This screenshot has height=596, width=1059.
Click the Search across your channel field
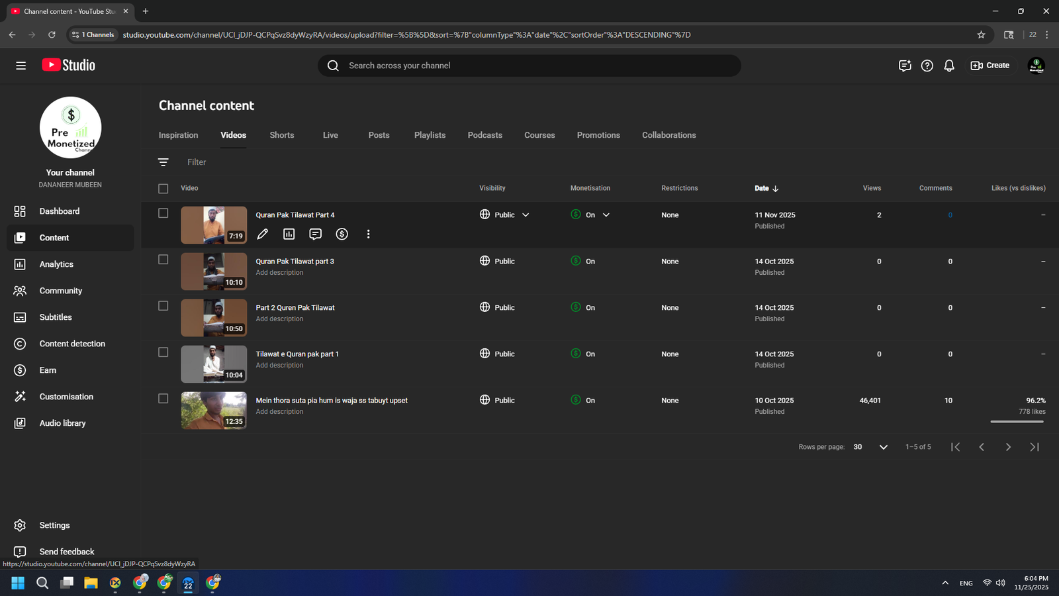click(529, 66)
